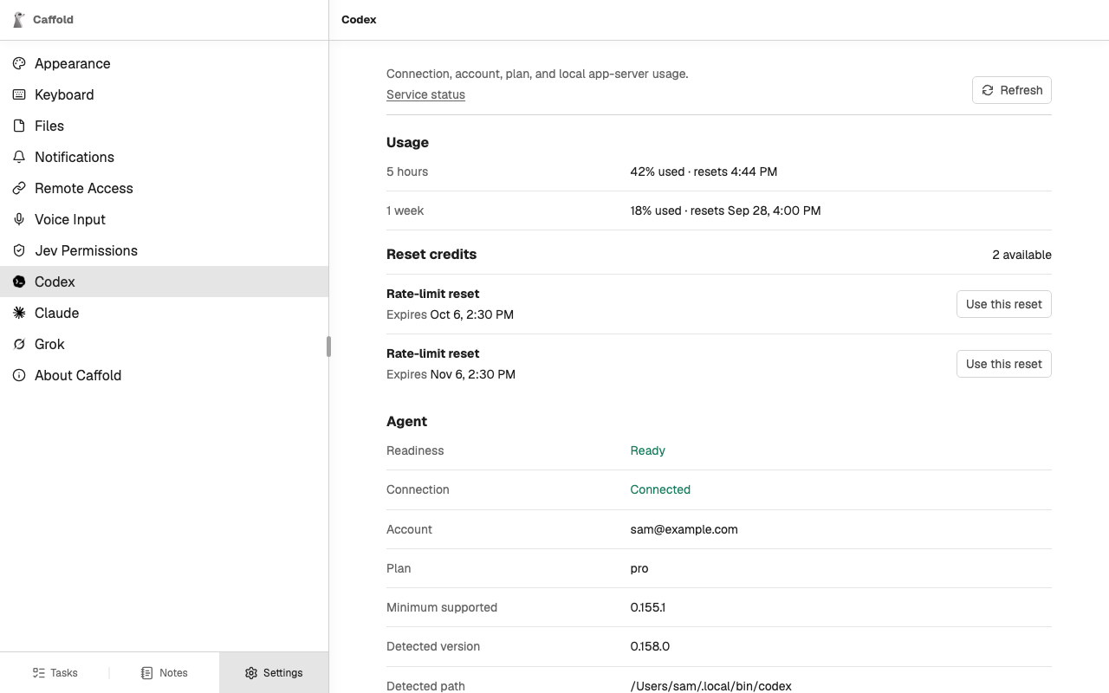Click the Settings gear icon

click(251, 673)
